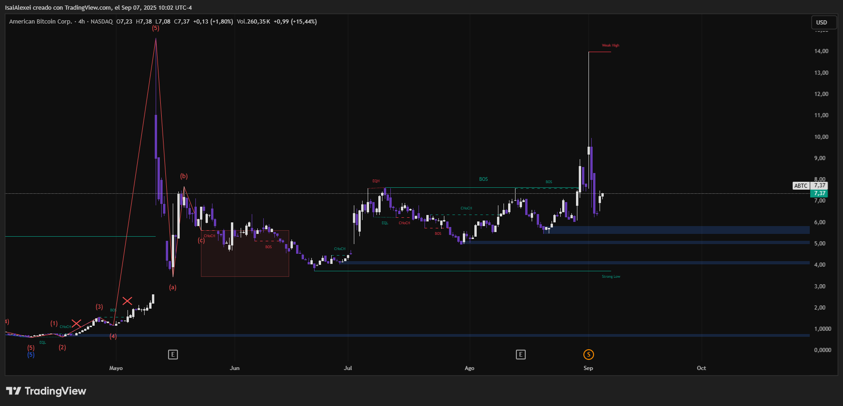Click the TradingView logo at bottom left

click(x=46, y=391)
